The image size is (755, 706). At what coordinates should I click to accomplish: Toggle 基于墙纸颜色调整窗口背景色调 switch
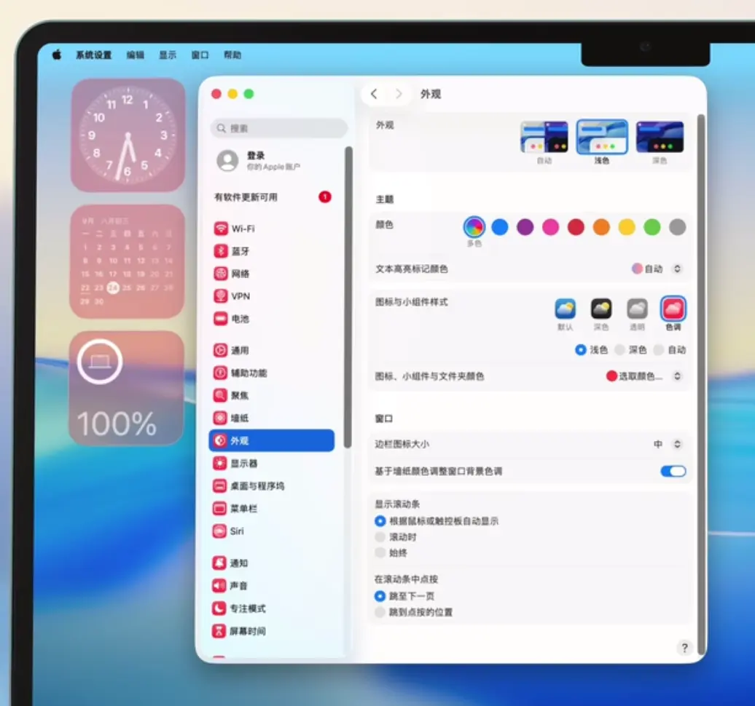pos(673,472)
